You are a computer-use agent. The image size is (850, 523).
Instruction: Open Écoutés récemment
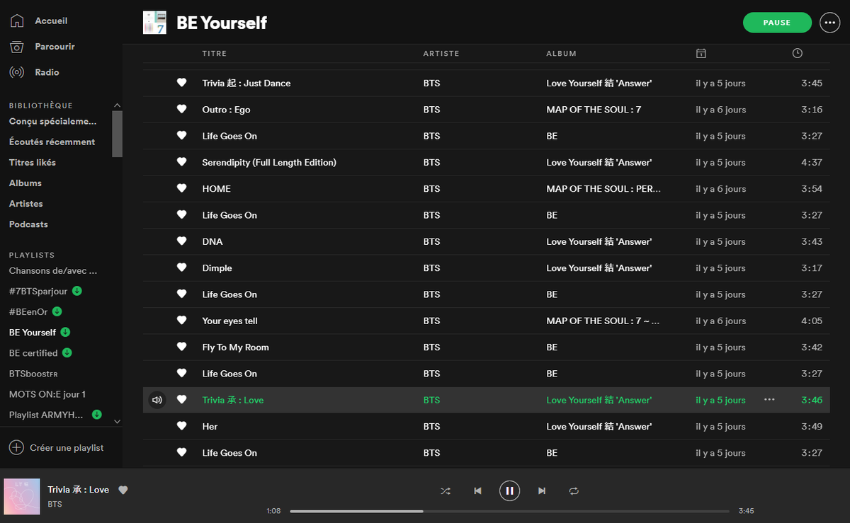52,142
